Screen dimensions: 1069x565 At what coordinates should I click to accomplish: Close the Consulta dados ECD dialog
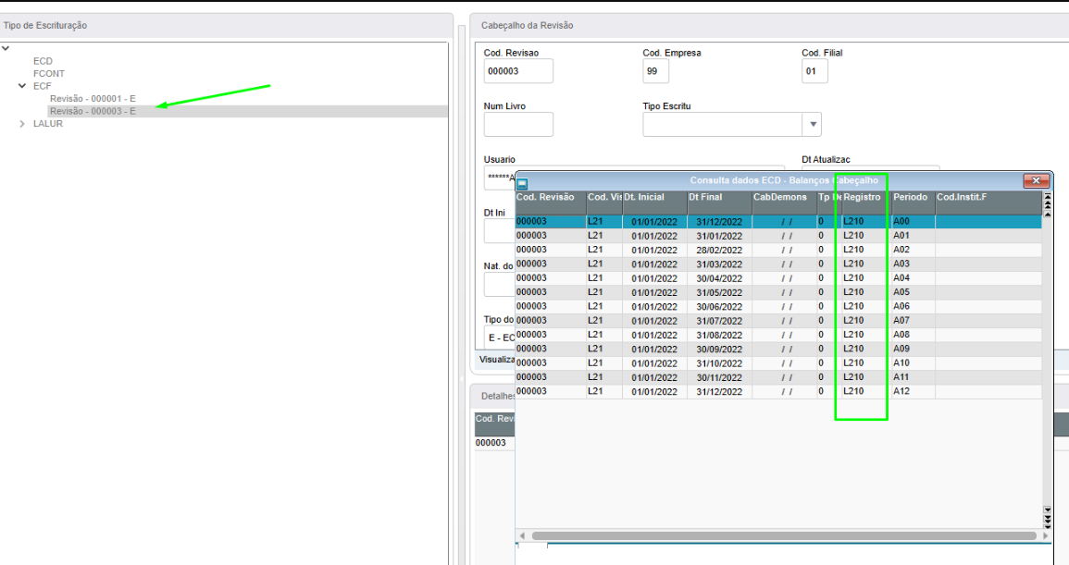(x=1036, y=180)
